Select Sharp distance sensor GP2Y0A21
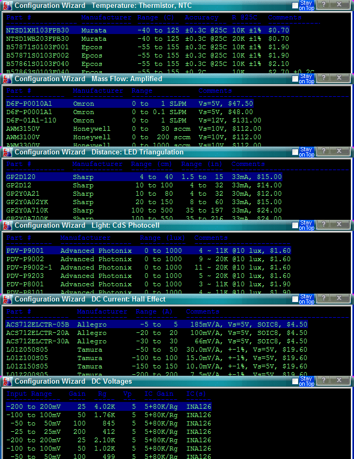This screenshot has width=354, height=459. (144, 194)
